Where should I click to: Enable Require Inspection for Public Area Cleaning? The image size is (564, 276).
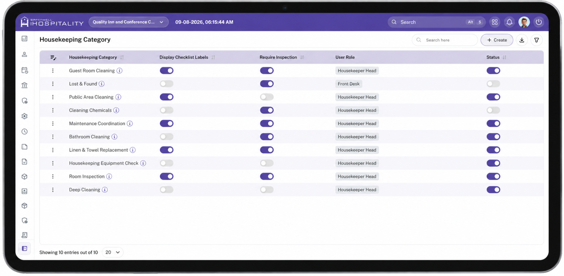click(267, 97)
